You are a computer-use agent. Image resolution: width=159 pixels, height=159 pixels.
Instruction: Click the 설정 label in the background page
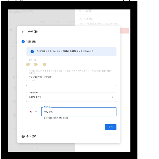point(11,30)
